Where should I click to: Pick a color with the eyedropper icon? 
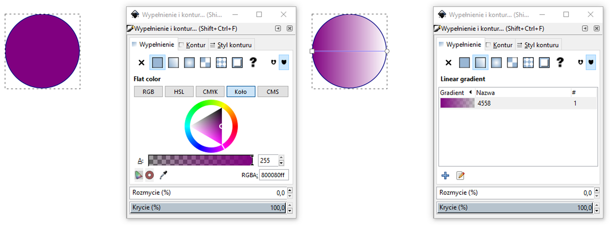pos(163,175)
